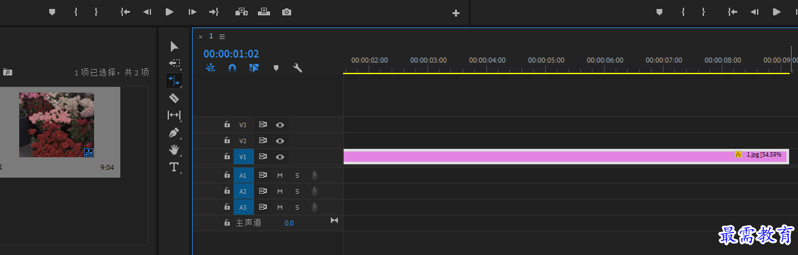Solo audio track A2
The image size is (798, 255).
click(x=297, y=191)
